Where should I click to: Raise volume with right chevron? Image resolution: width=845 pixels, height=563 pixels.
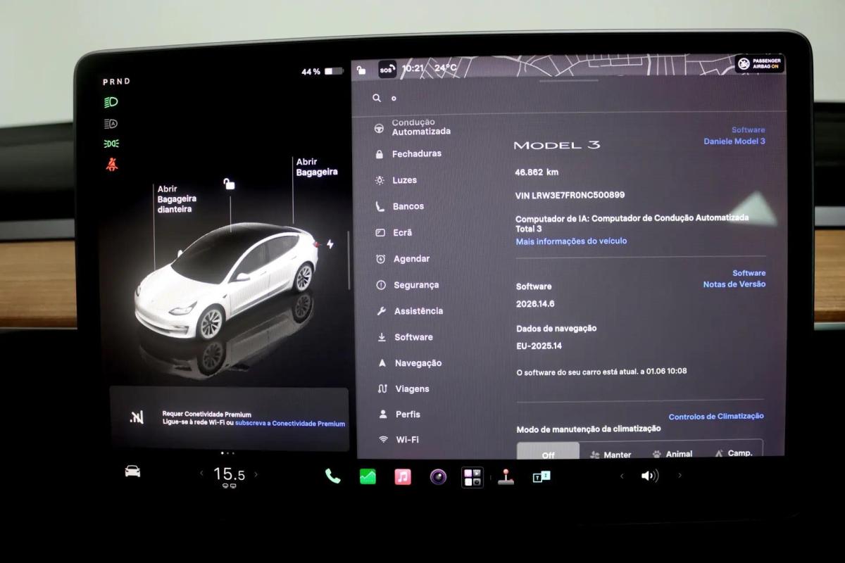680,476
